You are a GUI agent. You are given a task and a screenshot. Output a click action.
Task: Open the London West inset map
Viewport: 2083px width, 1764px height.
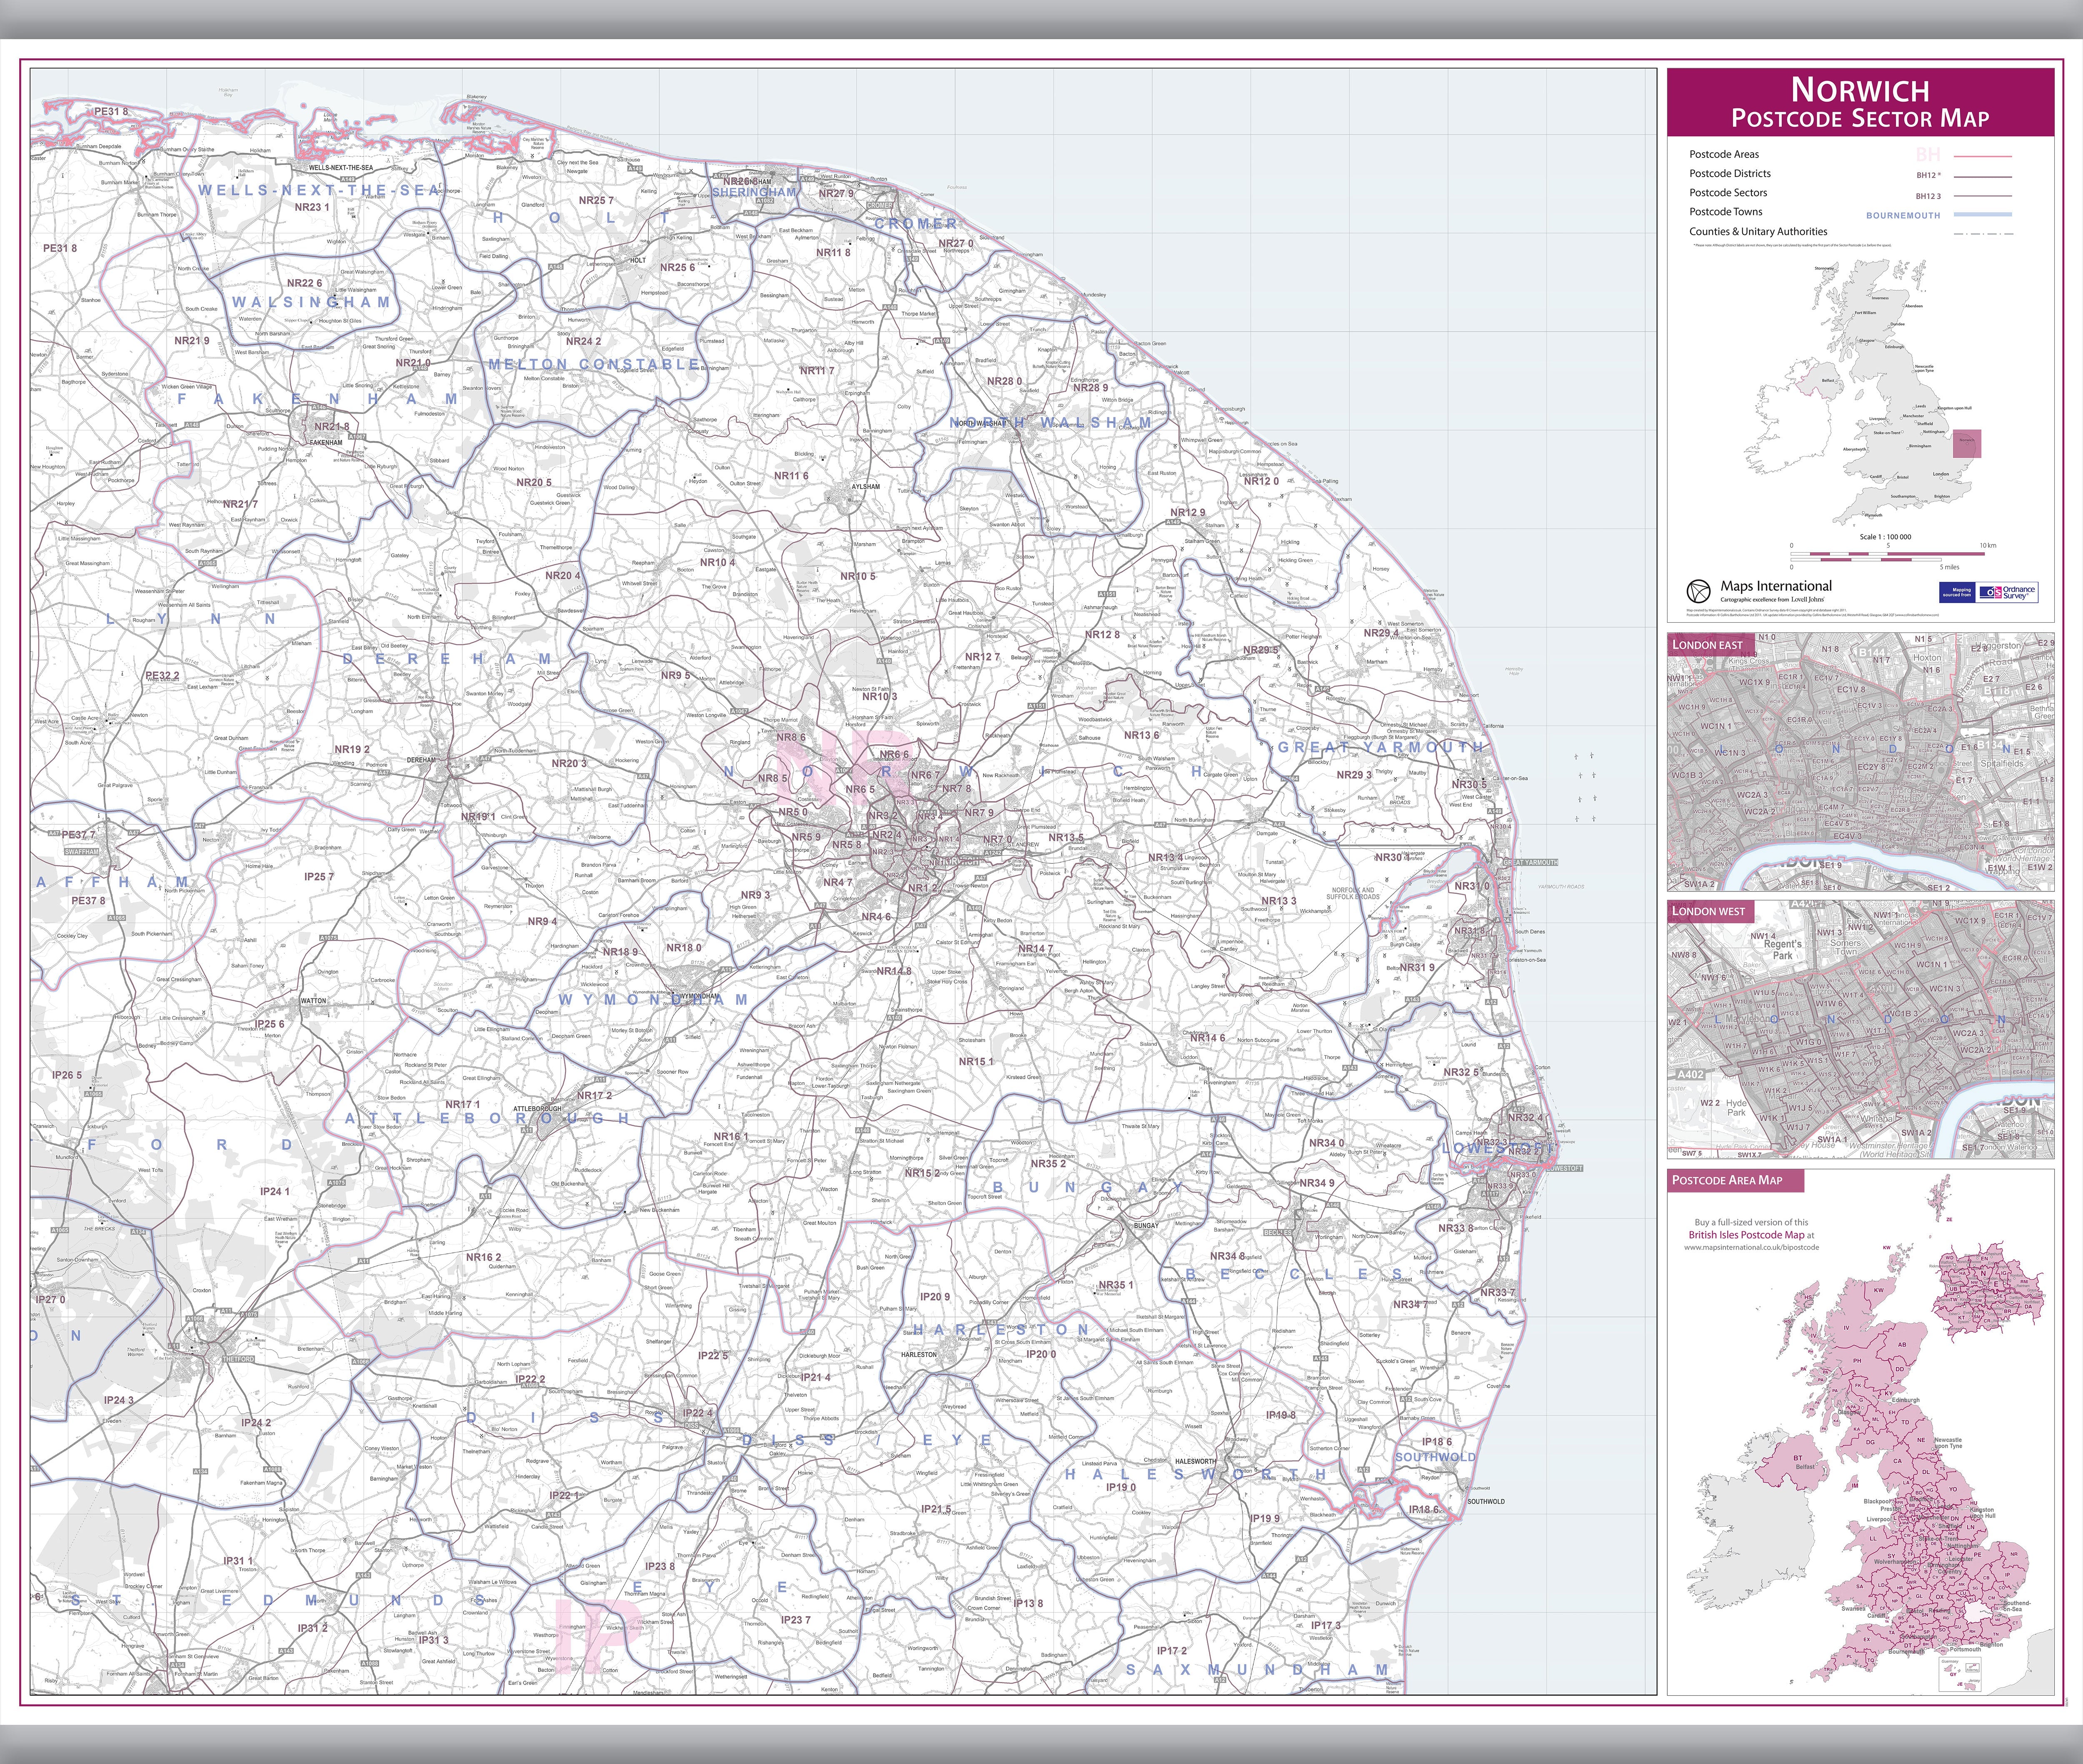tap(1860, 1029)
